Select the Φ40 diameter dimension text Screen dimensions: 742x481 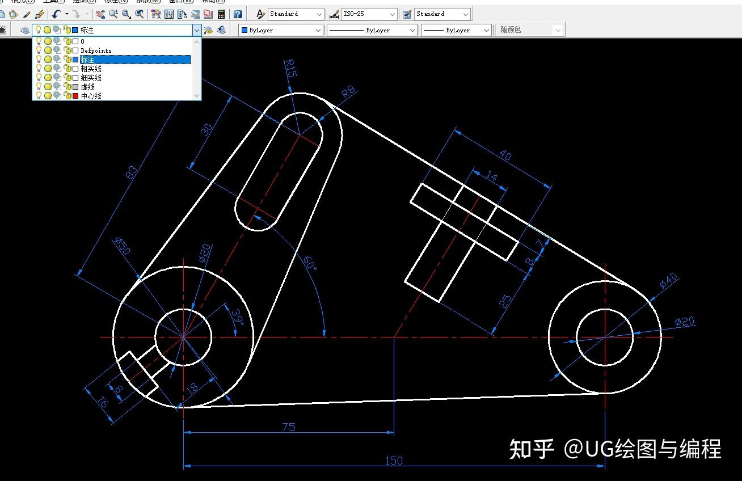coord(668,280)
